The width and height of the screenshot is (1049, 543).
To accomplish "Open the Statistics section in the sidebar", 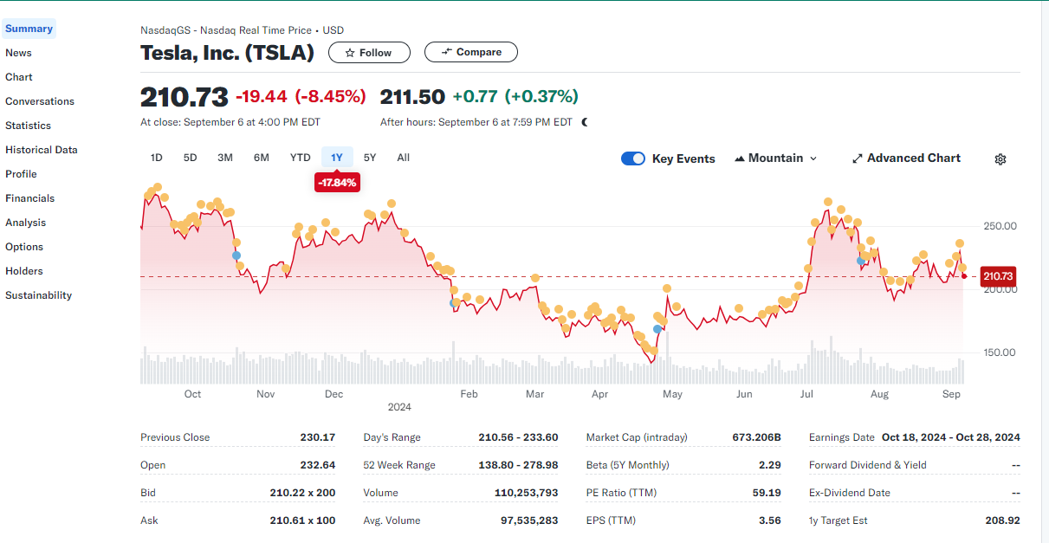I will (x=26, y=125).
